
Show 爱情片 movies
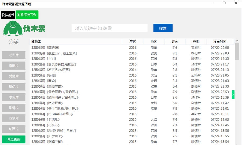click(14, 76)
